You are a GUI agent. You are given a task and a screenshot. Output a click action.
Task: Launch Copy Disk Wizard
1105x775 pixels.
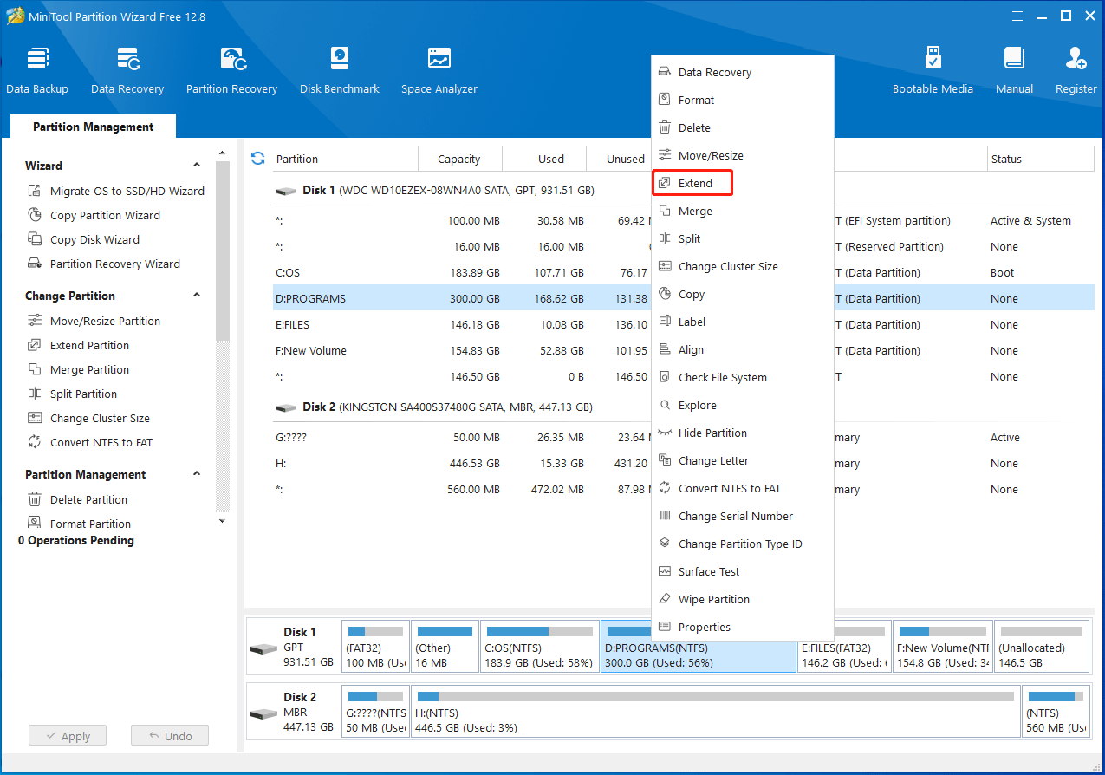[84, 239]
